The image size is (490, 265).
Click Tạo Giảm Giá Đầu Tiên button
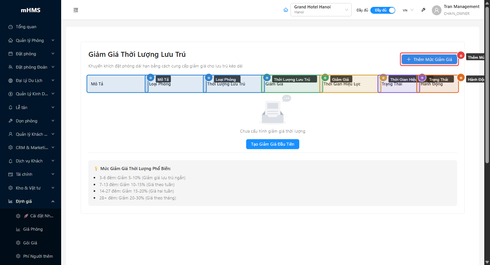point(273,144)
